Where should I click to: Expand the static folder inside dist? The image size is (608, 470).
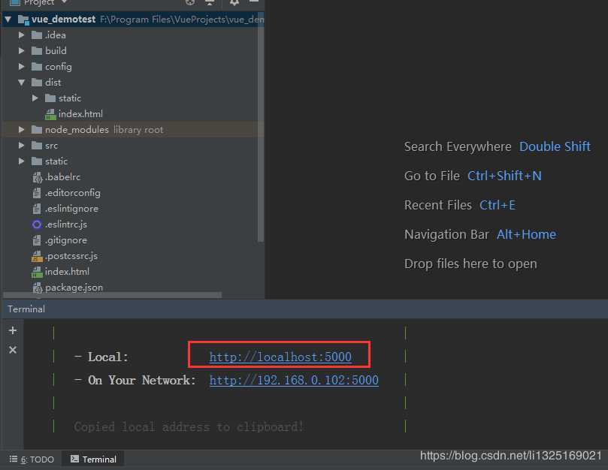tap(35, 98)
